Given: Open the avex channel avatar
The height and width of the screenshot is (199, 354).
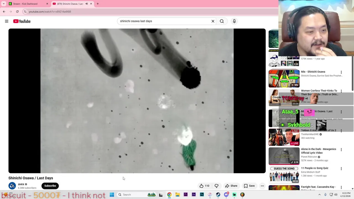Looking at the screenshot, I should [12, 186].
